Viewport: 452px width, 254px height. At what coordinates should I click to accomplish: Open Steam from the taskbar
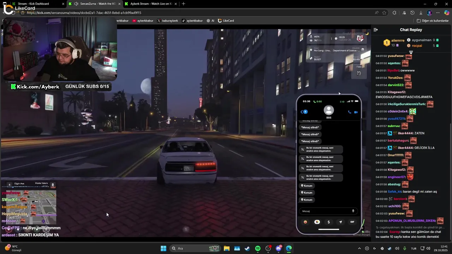(247, 248)
